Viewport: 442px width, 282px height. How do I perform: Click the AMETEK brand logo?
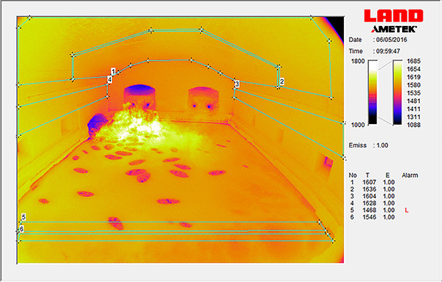pos(394,29)
